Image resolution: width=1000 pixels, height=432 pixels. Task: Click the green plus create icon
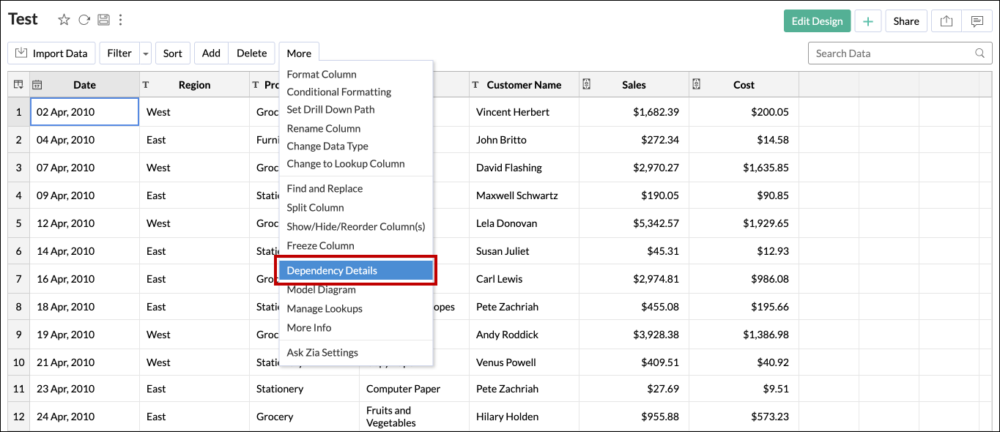click(x=867, y=21)
